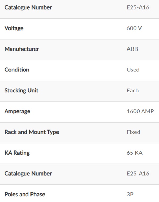
Task: Click the Manufacturer label
Action: coord(22,49)
